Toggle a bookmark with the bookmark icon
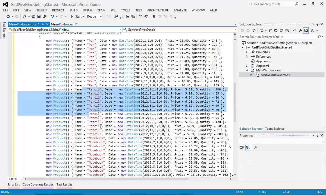 [x=154, y=17]
